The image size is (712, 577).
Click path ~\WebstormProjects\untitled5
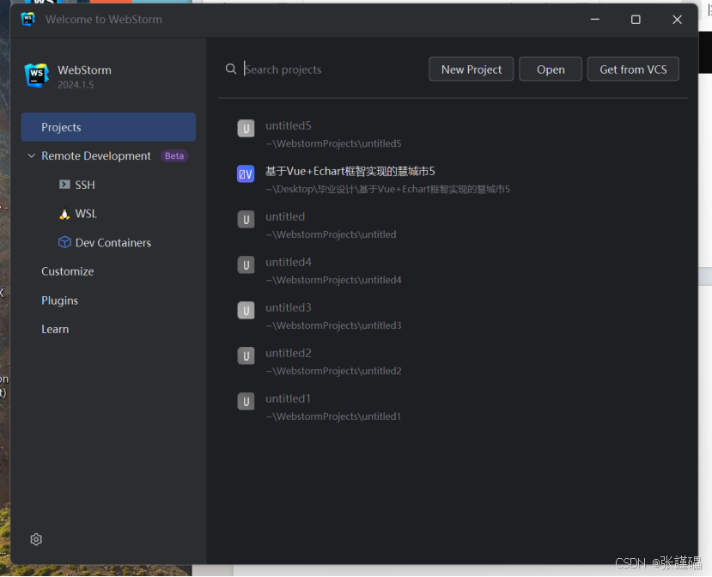[333, 143]
